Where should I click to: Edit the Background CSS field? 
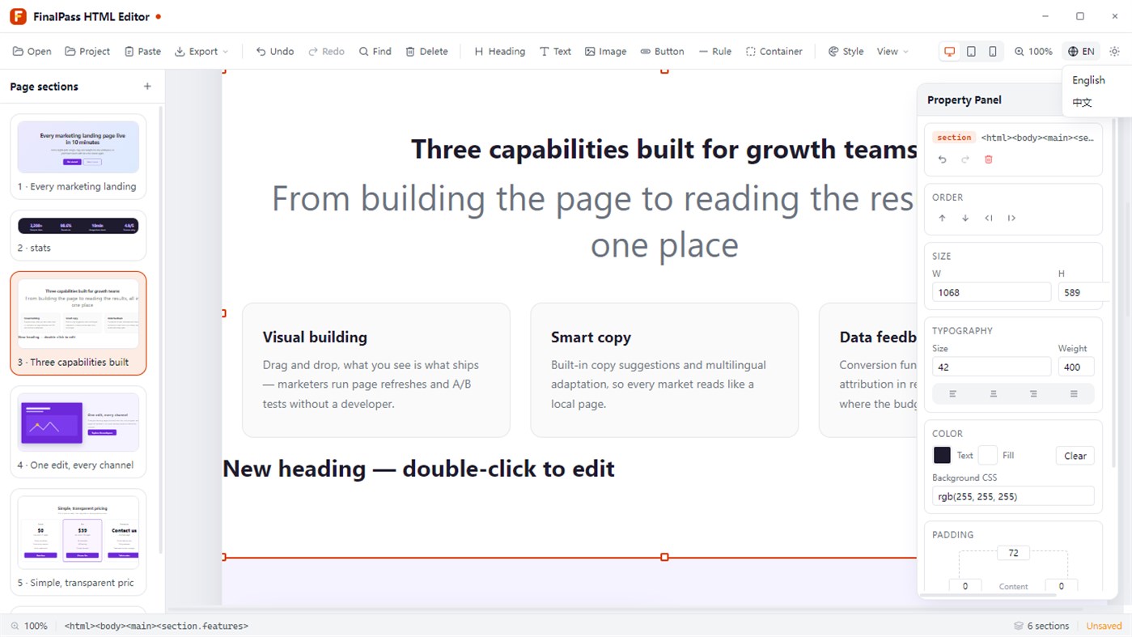(1013, 496)
